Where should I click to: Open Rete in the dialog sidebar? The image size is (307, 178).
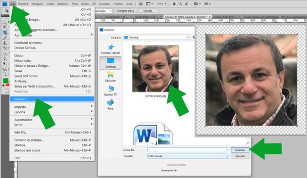point(110,104)
